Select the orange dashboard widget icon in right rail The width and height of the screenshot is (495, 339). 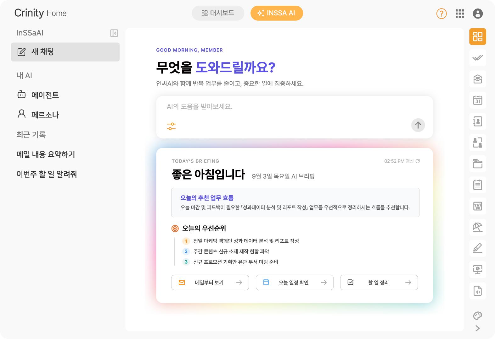(x=478, y=37)
